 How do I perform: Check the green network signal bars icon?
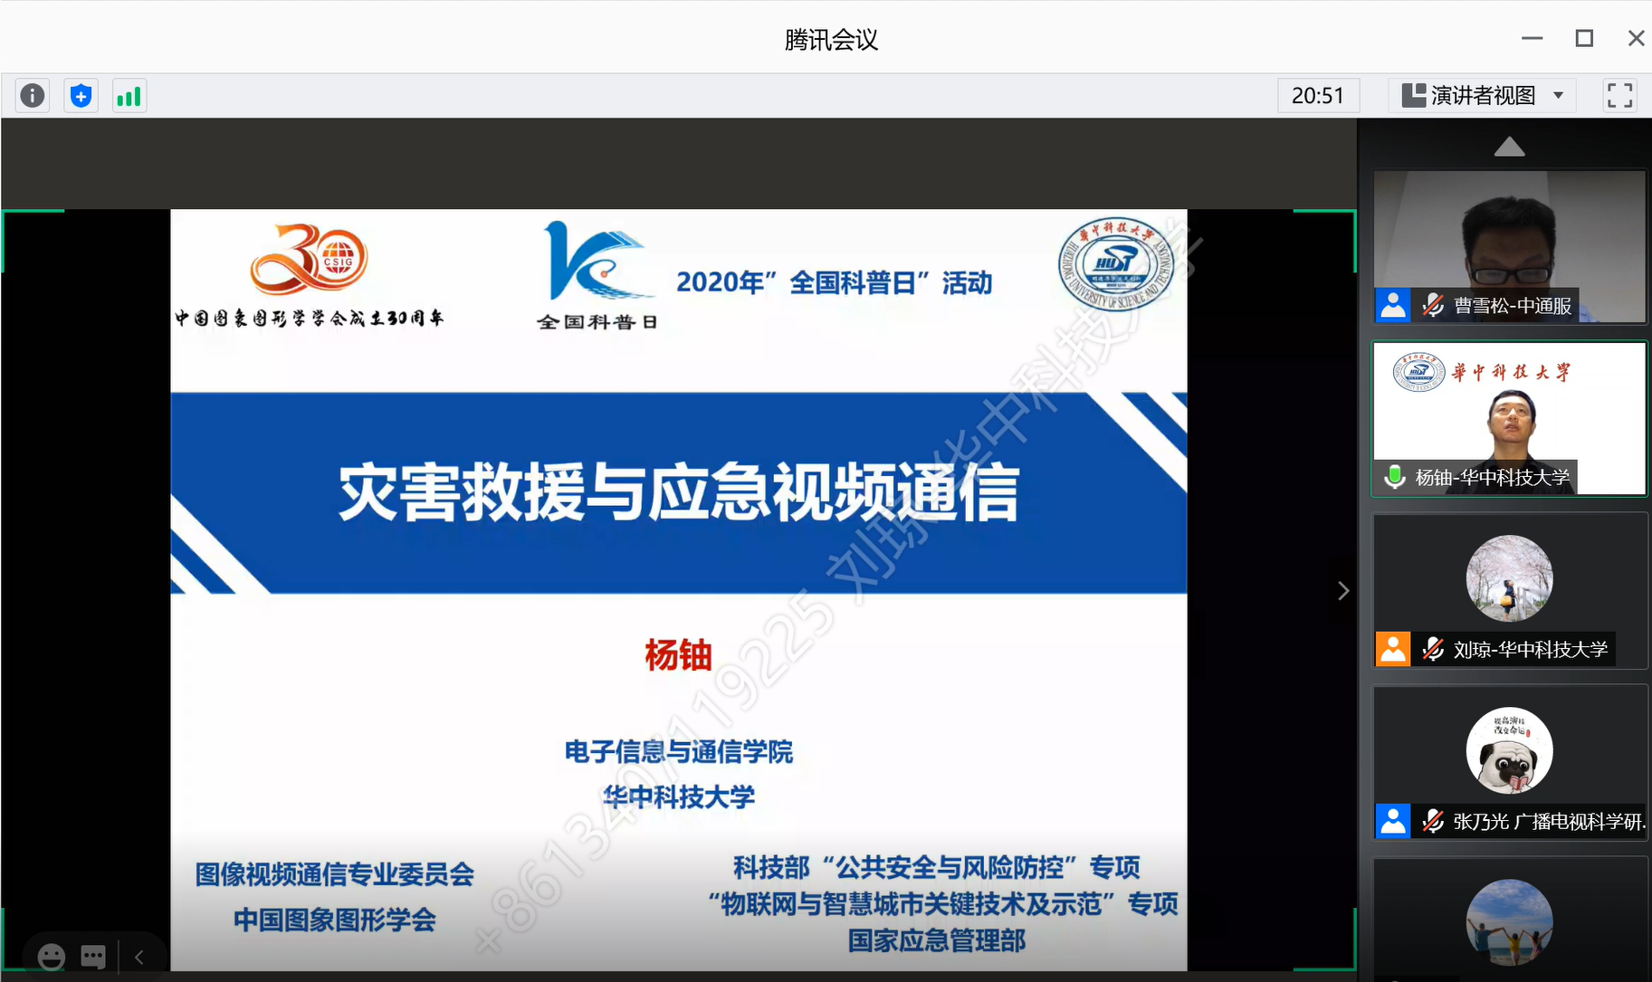click(129, 95)
